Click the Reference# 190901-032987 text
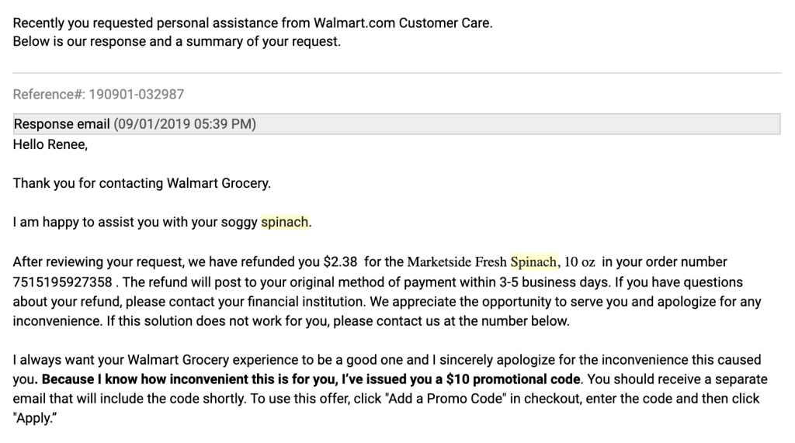 (99, 95)
